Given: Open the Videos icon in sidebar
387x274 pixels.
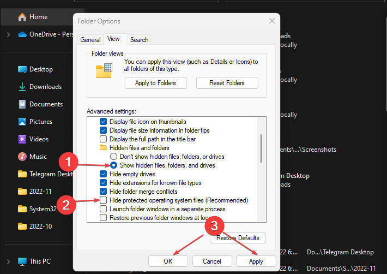Looking at the screenshot, I should pyautogui.click(x=22, y=139).
